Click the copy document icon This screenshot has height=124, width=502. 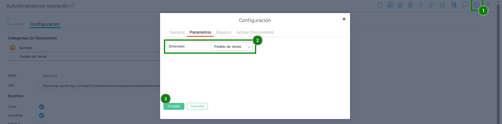(x=410, y=5)
